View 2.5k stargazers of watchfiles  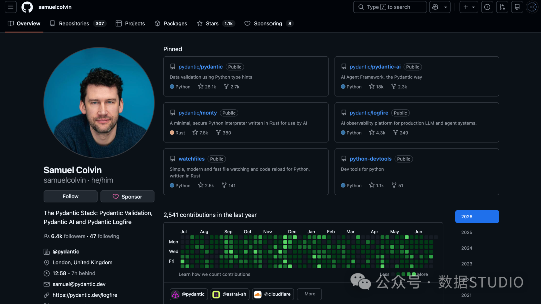(206, 185)
